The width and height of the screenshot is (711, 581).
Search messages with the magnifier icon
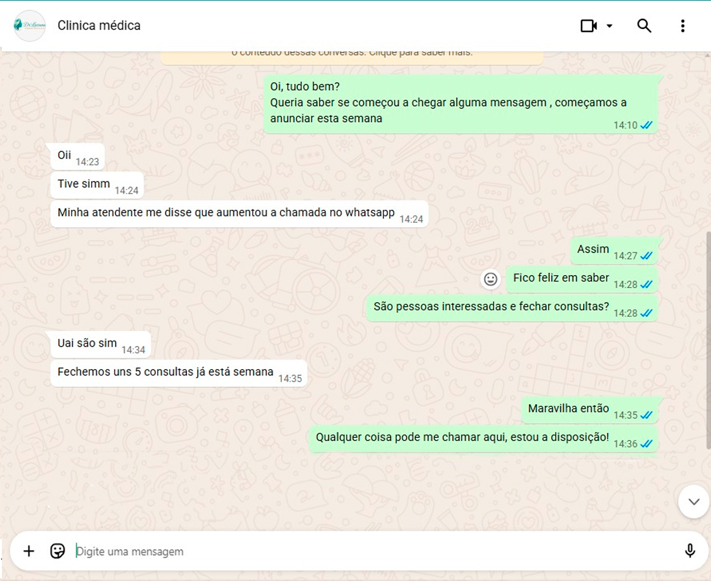point(644,26)
